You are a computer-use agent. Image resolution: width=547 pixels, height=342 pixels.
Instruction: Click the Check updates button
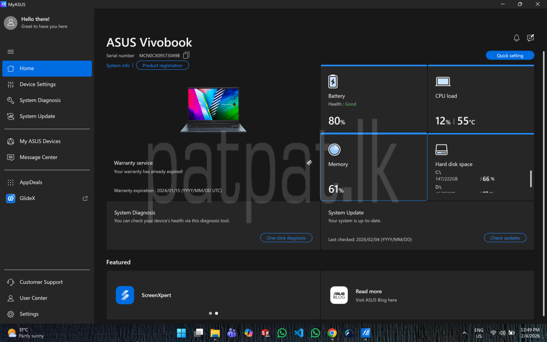(505, 238)
